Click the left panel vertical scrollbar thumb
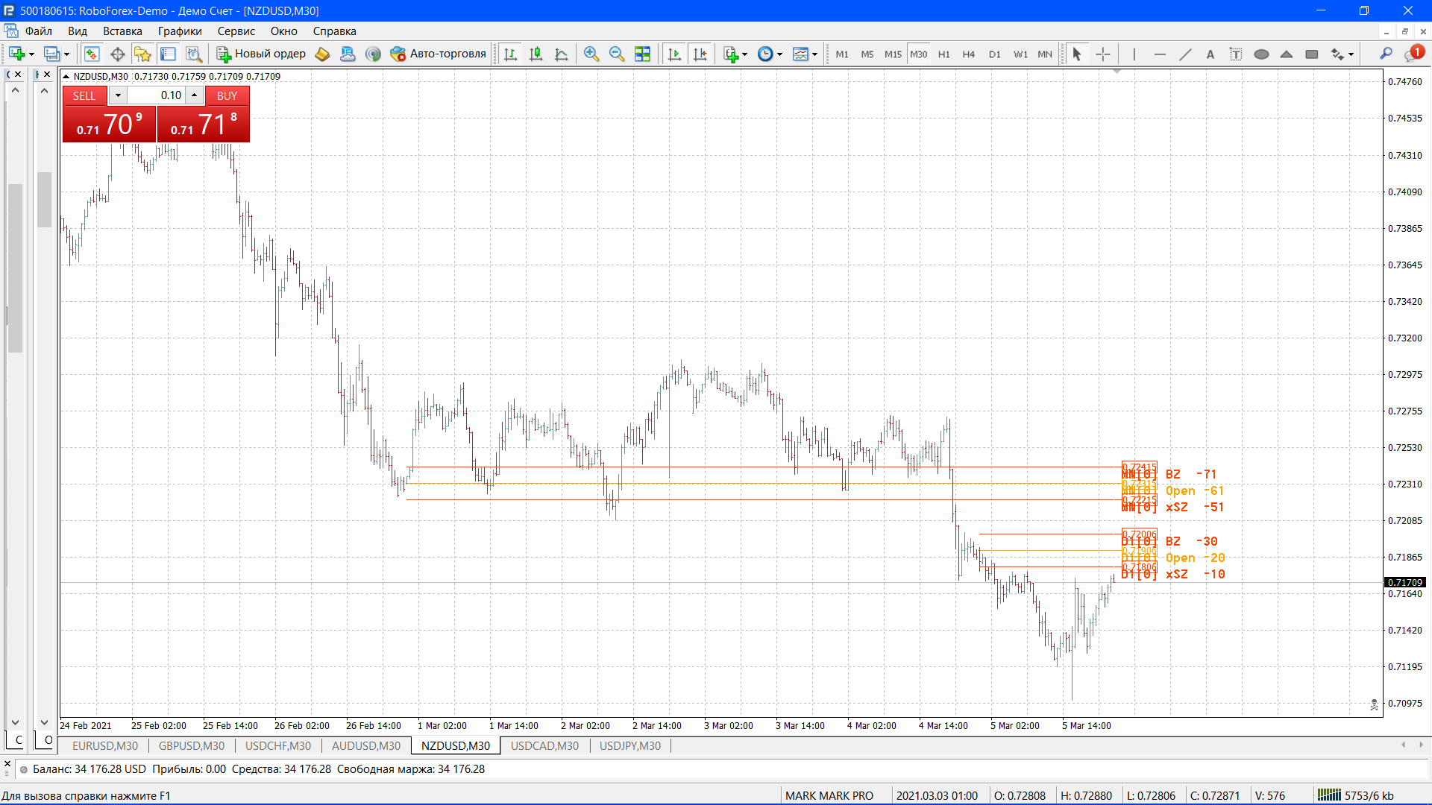 [15, 267]
